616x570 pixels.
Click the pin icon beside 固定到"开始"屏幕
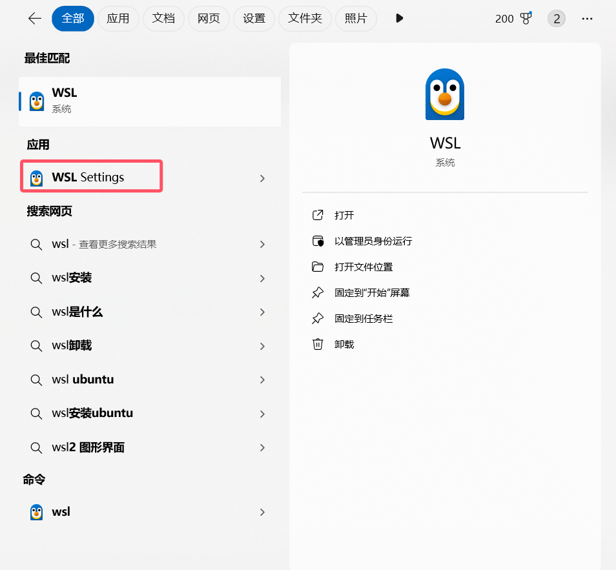click(318, 292)
